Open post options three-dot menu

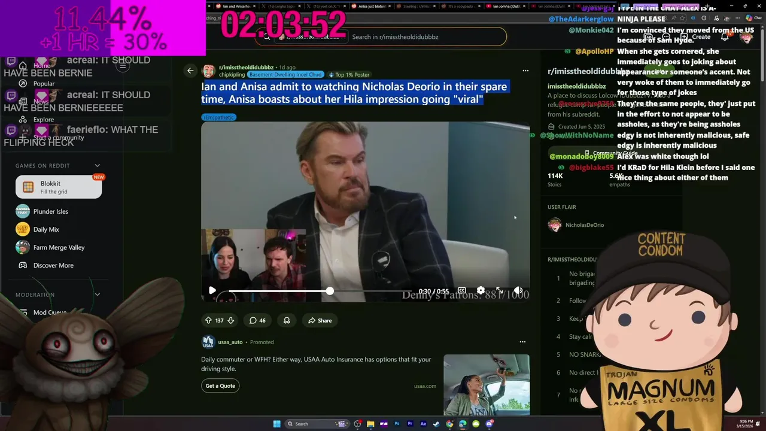[x=525, y=71]
